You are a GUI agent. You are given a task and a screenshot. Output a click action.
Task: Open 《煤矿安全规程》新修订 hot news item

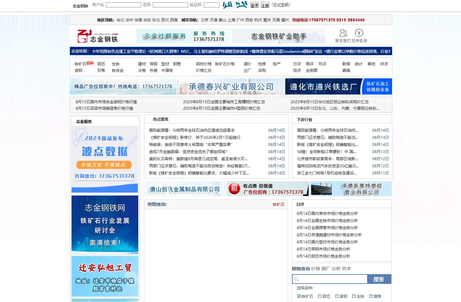pos(195,138)
